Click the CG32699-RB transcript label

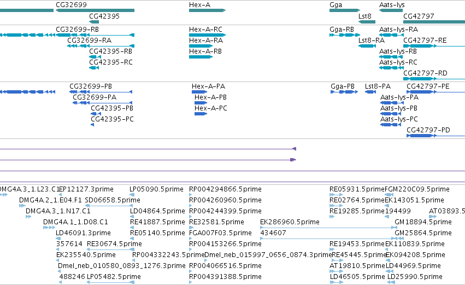pos(78,30)
